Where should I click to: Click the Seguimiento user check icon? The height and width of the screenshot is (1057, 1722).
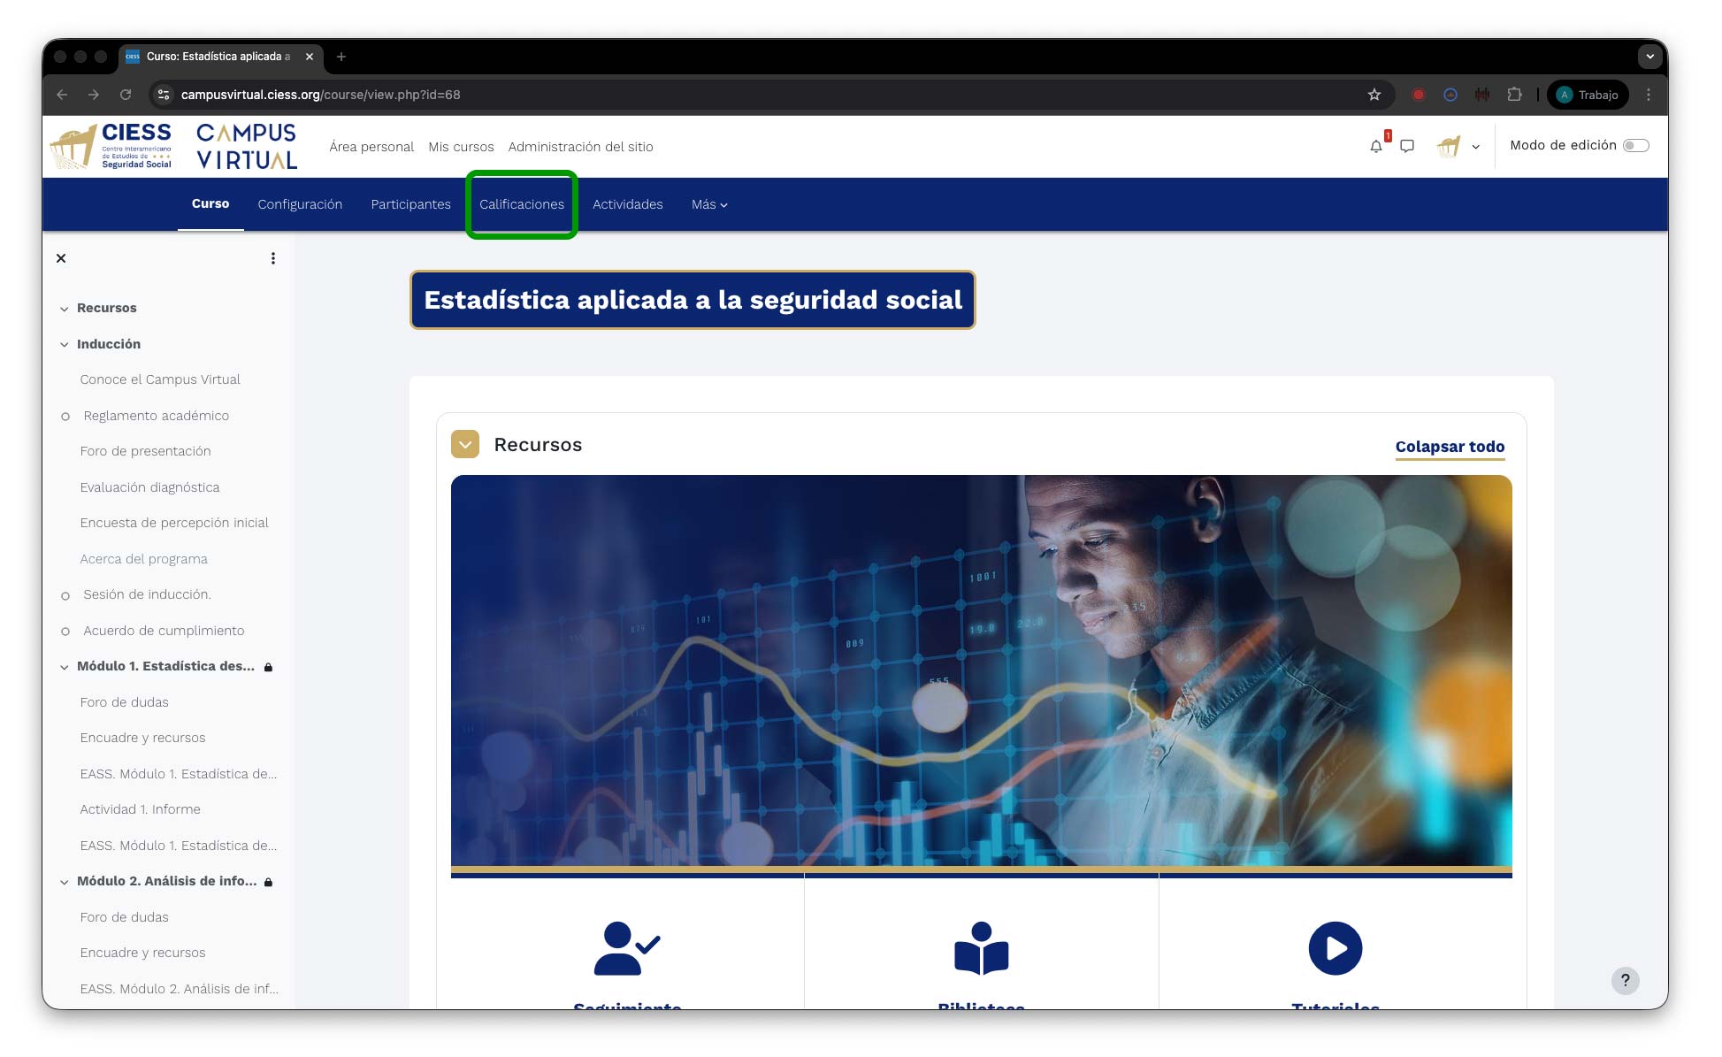(626, 948)
